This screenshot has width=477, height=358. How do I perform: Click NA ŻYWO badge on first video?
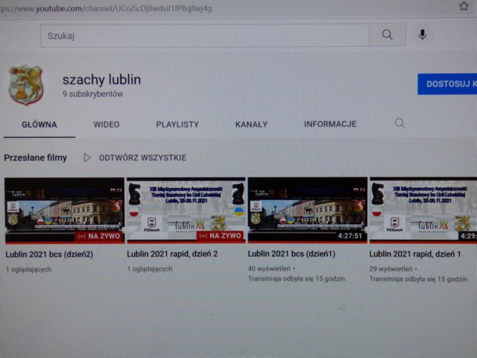[99, 236]
